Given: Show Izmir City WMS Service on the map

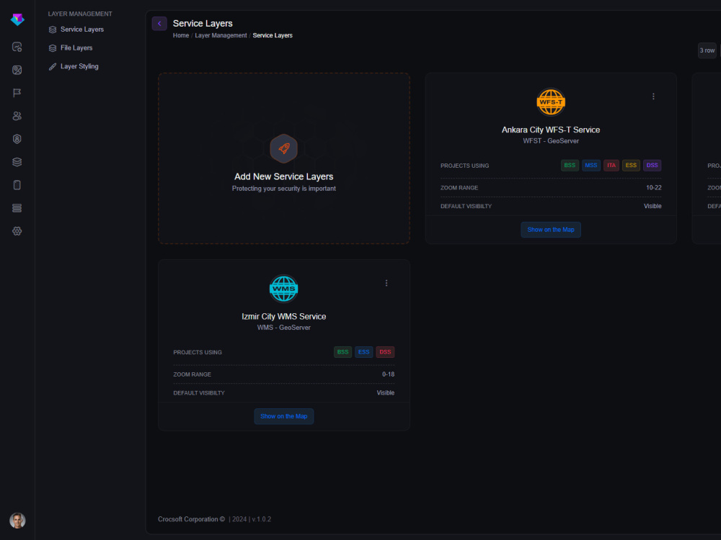Looking at the screenshot, I should [283, 416].
